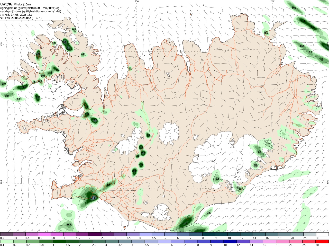Viewport: 329px width, 247px height.
Task: Click the rigning/skúrir legend description line
Action: coord(30,8)
